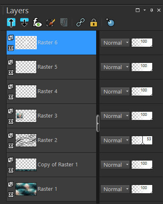The height and width of the screenshot is (204, 163).
Task: Click the Raster 1 layer thumbnail
Action: (26, 189)
